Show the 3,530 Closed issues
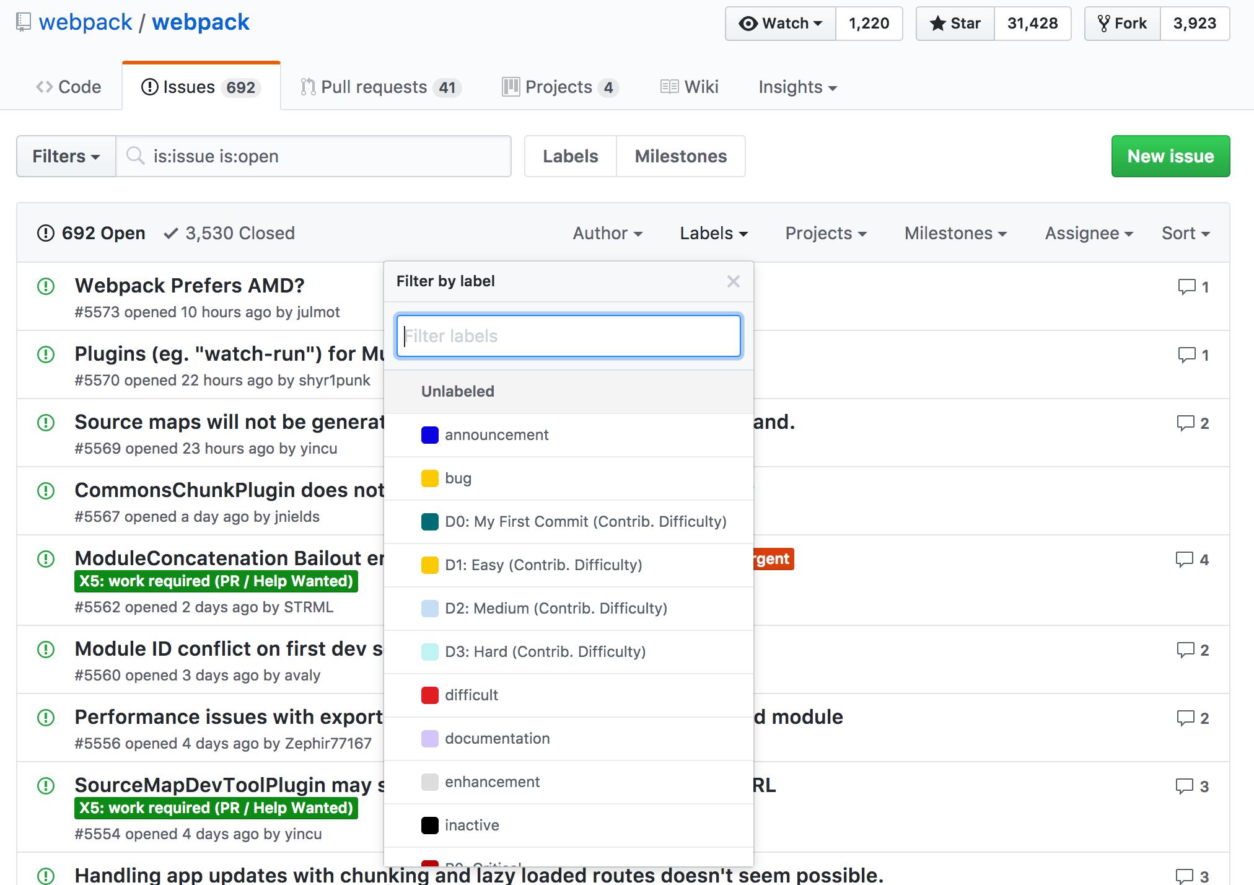1254x885 pixels. click(x=229, y=233)
